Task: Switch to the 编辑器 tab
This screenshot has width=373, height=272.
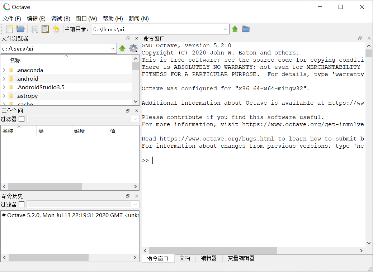Action: tap(209, 258)
